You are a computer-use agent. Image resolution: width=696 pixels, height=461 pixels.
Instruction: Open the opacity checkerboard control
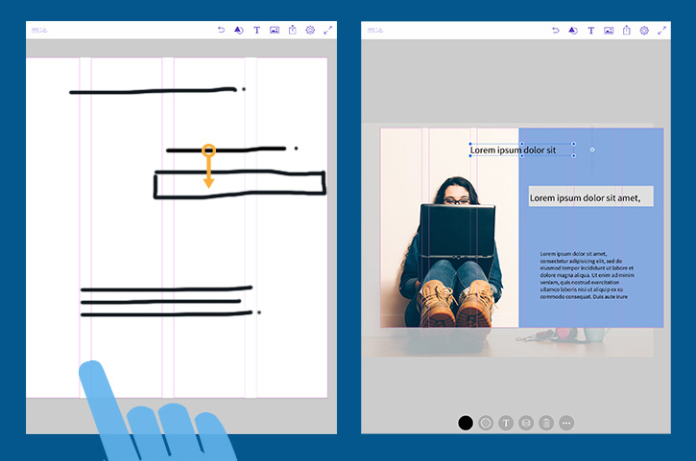tap(486, 423)
